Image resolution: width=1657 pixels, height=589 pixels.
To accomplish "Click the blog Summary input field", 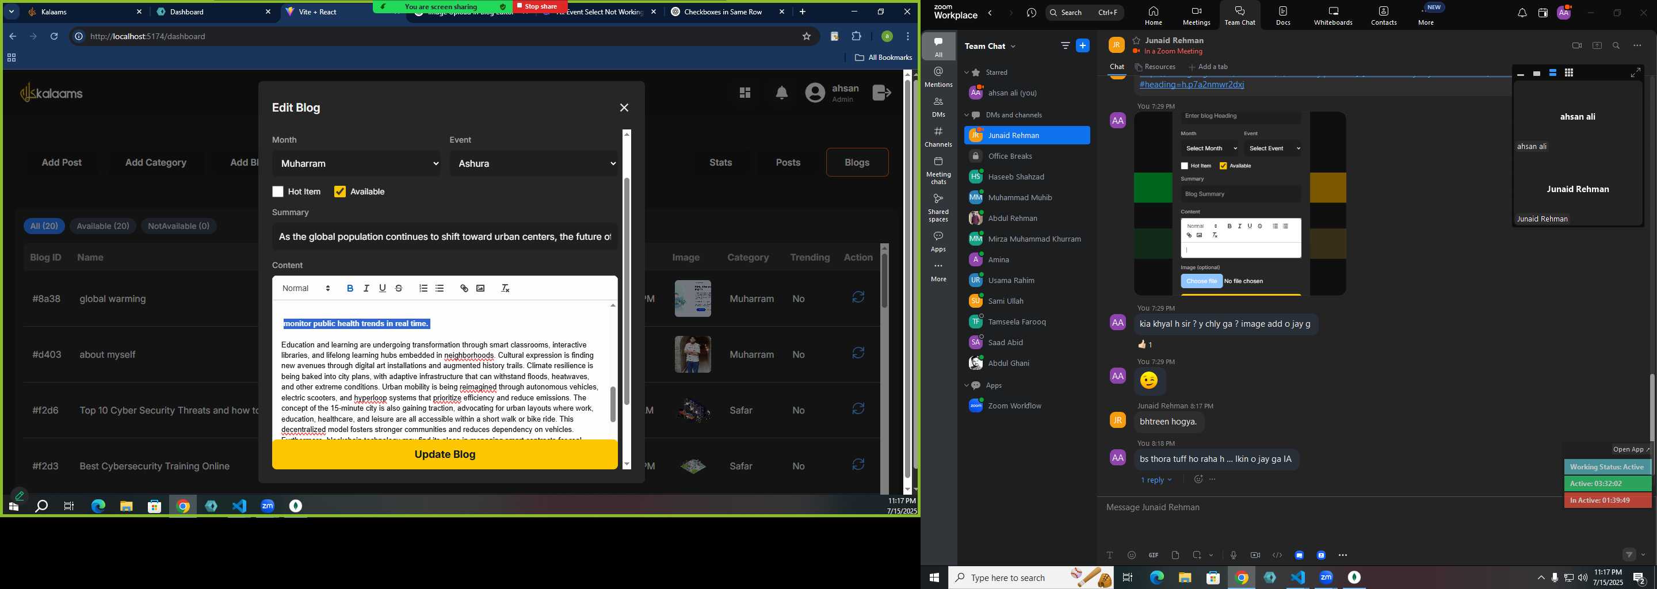I will 445,236.
